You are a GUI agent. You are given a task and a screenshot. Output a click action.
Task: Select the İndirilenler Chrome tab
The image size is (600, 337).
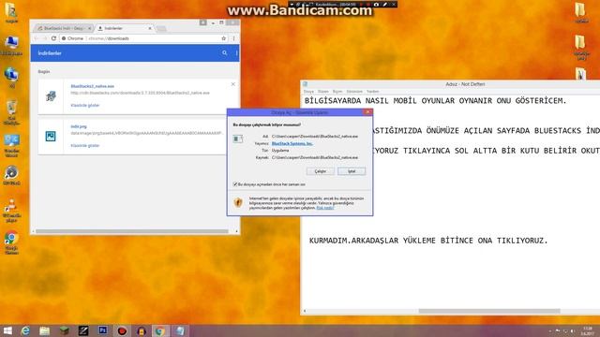coord(123,28)
